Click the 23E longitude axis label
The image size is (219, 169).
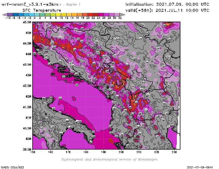174,152
